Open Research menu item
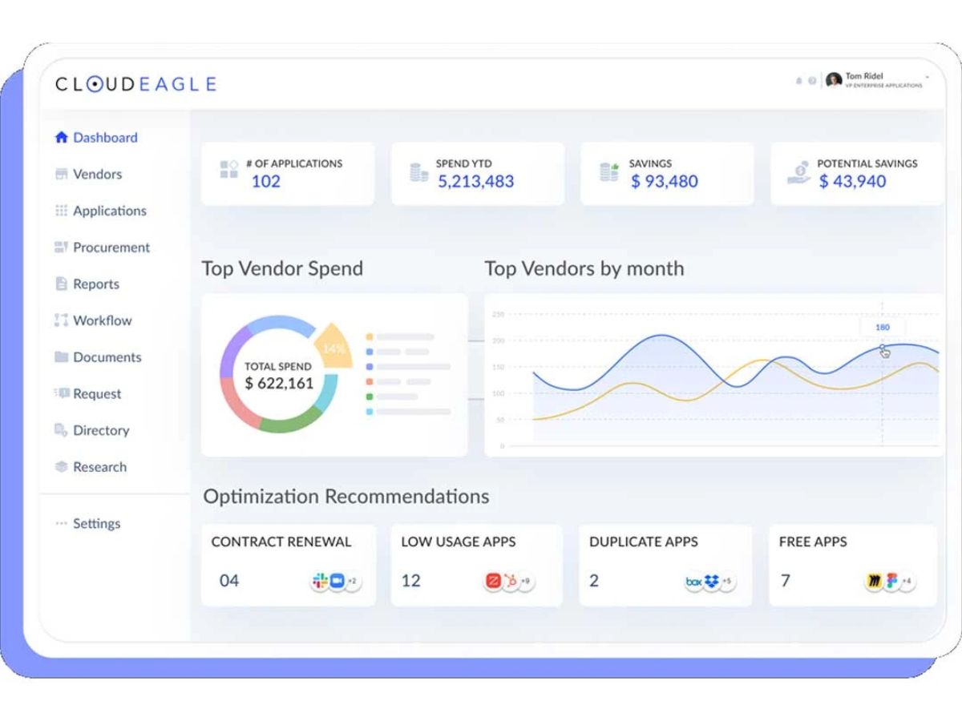The width and height of the screenshot is (962, 721). [99, 467]
